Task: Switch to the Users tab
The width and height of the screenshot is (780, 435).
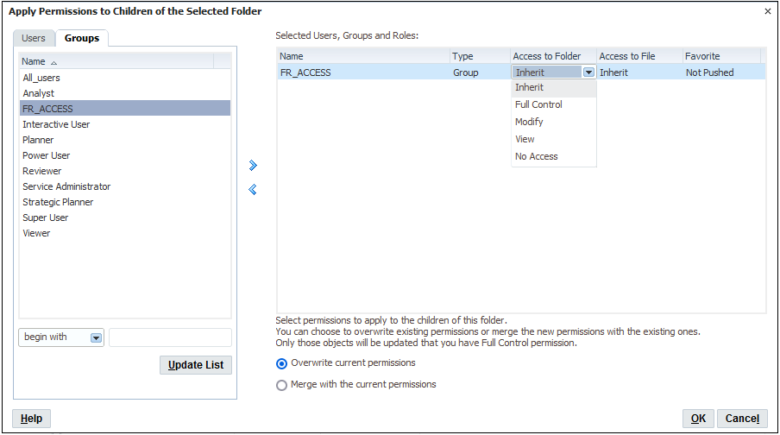Action: pyautogui.click(x=34, y=38)
